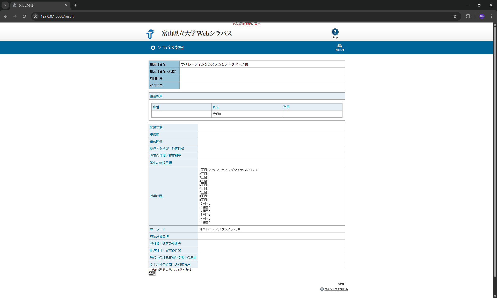Close the シラバス参照 tab

66,5
